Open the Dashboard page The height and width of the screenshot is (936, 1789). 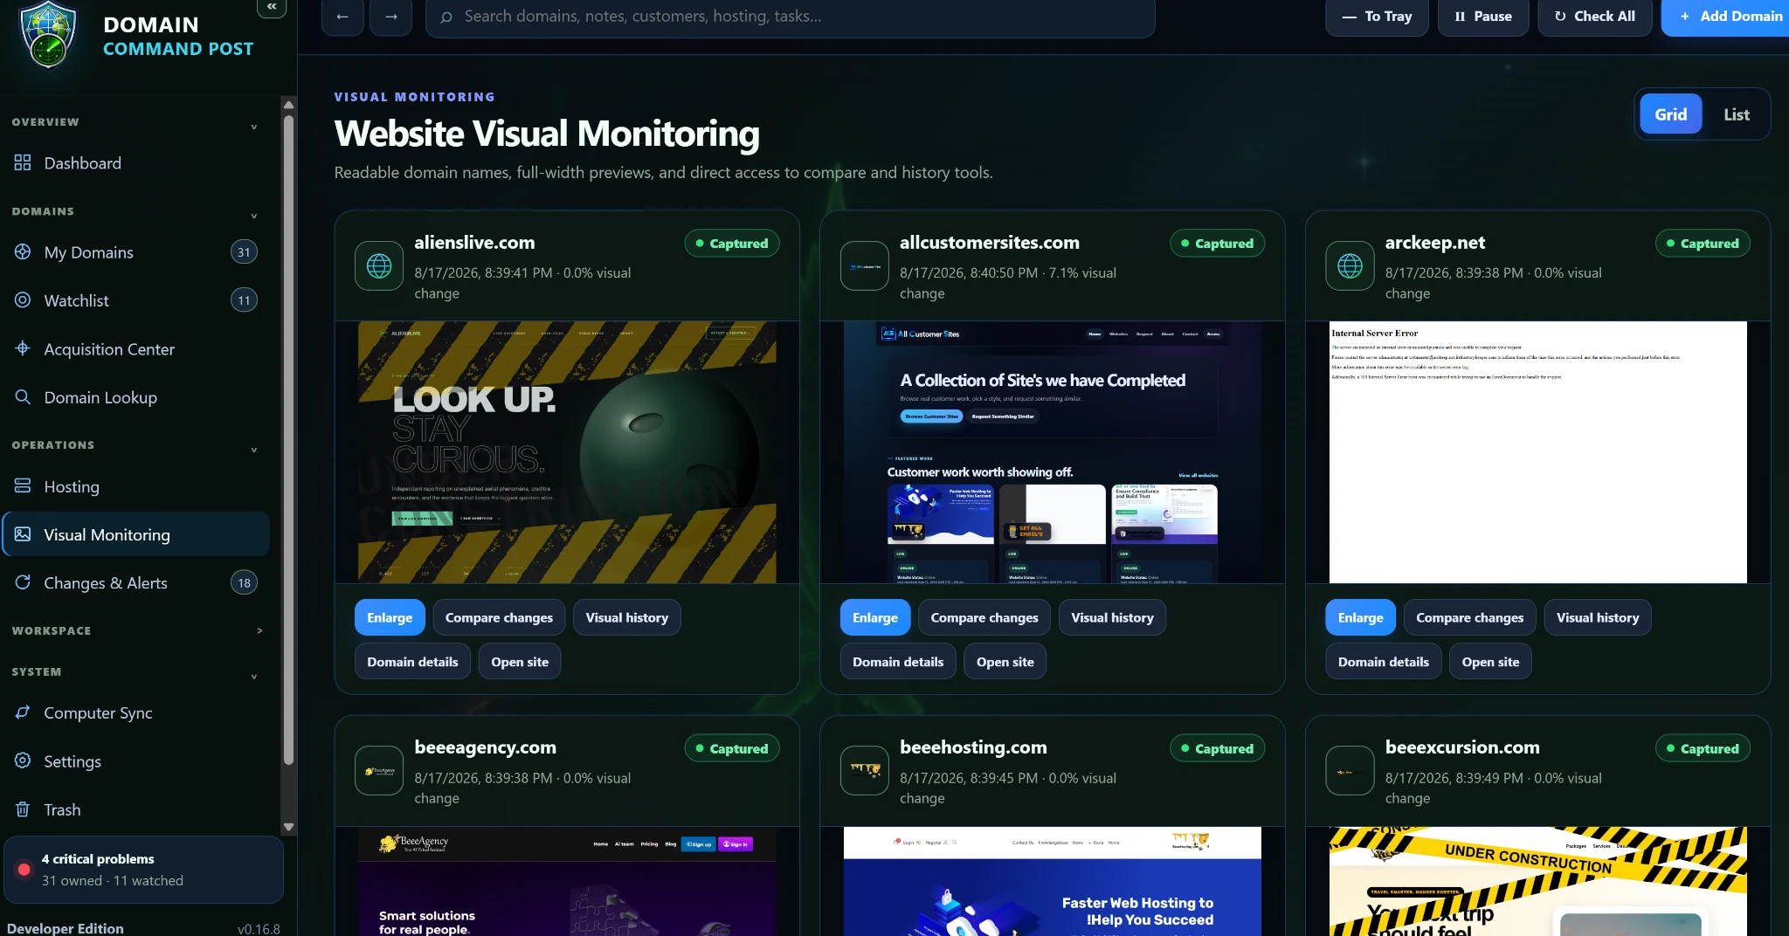click(135, 162)
